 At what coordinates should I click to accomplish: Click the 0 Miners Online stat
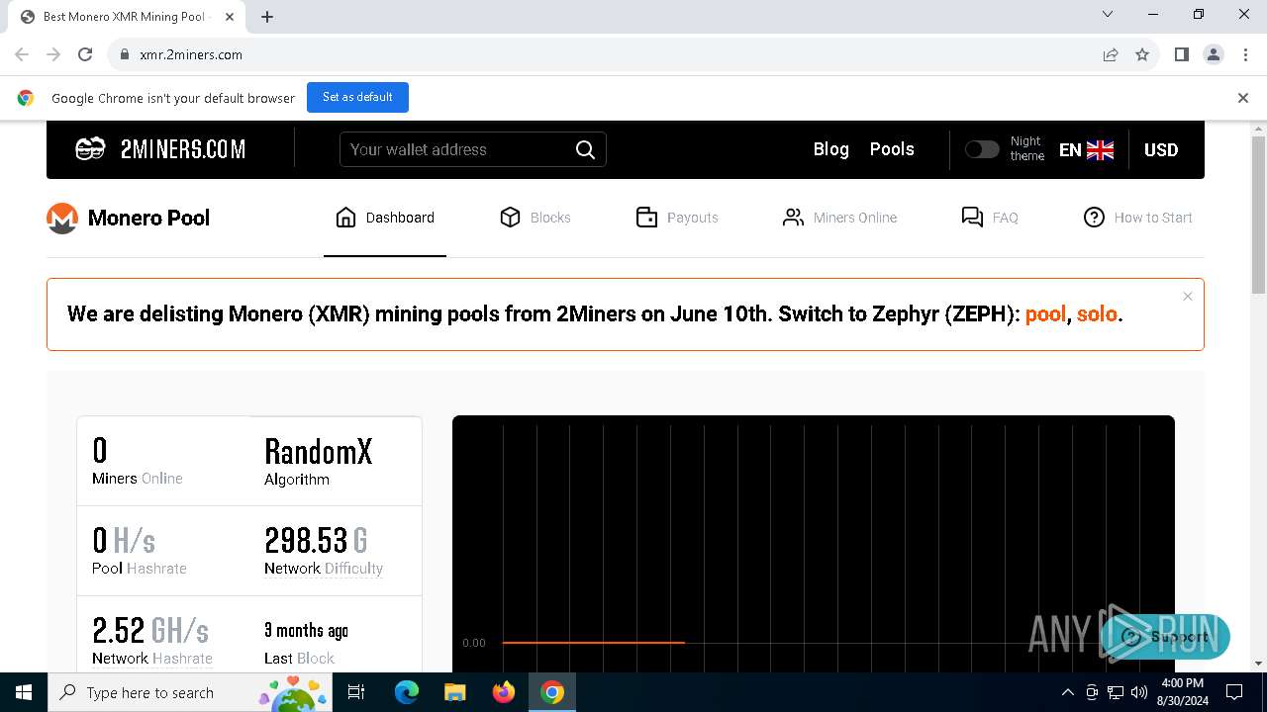tap(138, 462)
